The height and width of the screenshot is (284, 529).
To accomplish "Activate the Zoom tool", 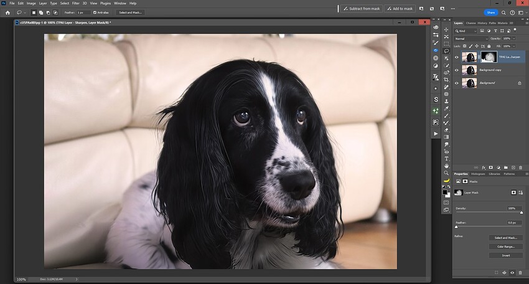I will (x=446, y=173).
